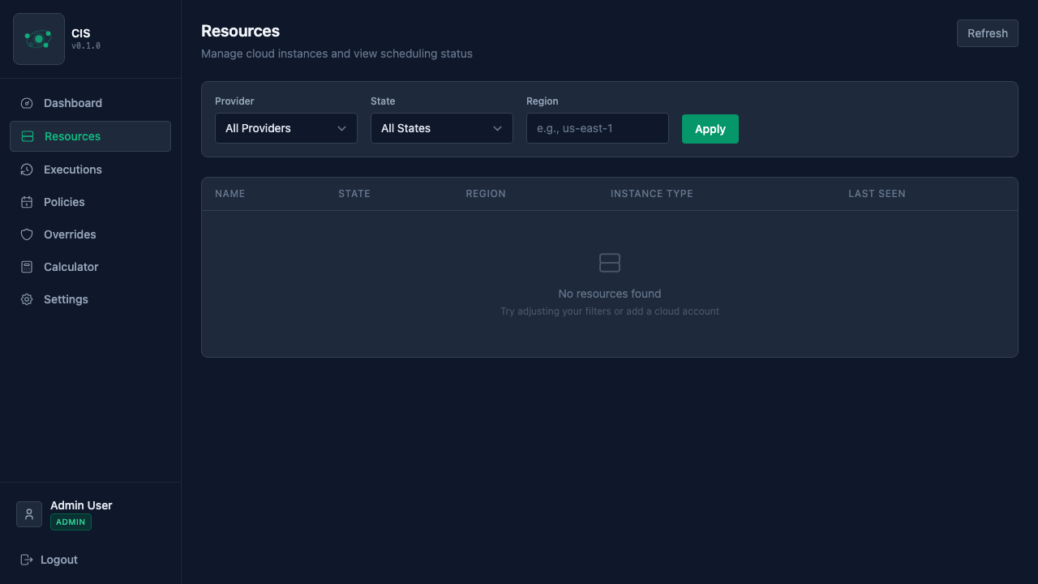Click the Policies calendar icon
The width and height of the screenshot is (1038, 584).
coord(27,202)
